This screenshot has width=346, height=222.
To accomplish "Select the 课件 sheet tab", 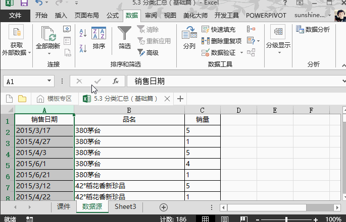I will tap(64, 206).
